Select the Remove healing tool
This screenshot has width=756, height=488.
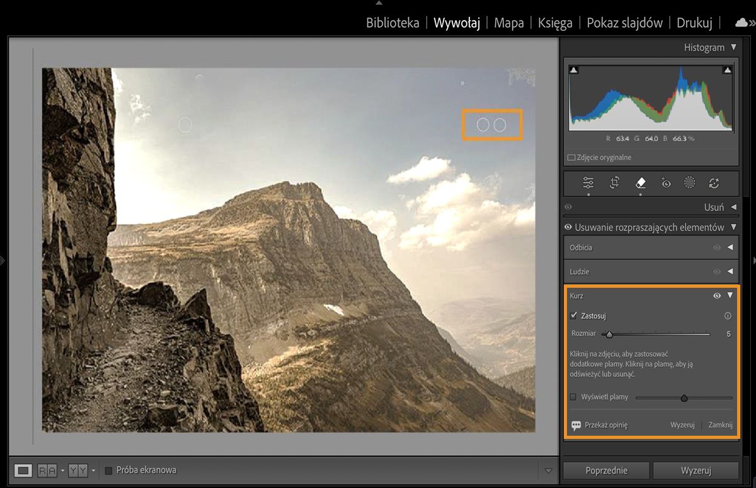tap(640, 183)
